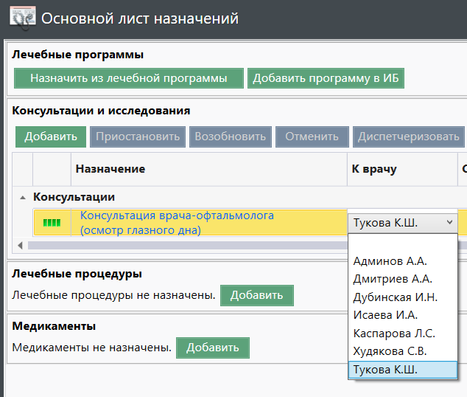The width and height of the screenshot is (467, 397).
Task: Click the prescription sheet icon in title bar
Action: (x=21, y=17)
